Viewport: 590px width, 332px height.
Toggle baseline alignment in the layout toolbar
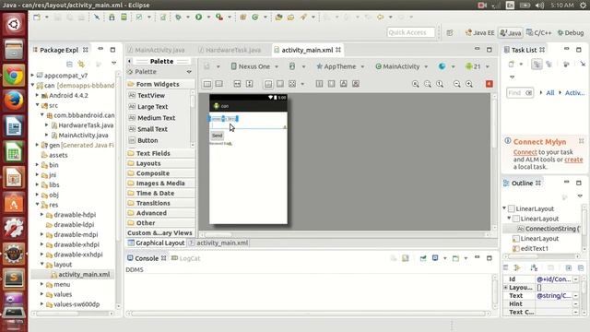point(268,84)
